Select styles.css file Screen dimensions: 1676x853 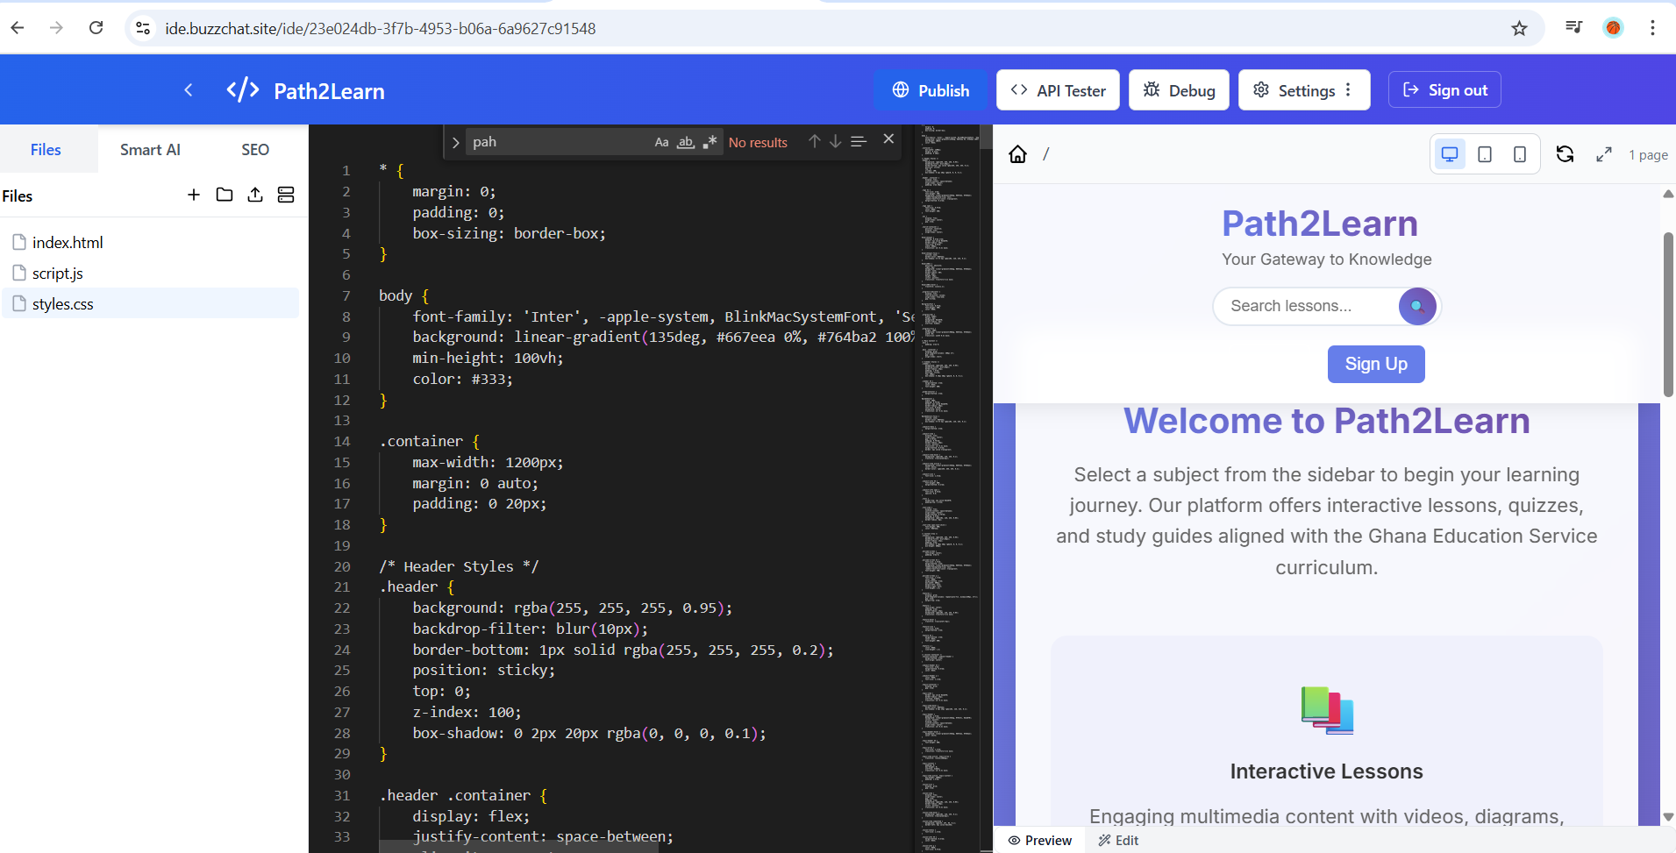(150, 304)
